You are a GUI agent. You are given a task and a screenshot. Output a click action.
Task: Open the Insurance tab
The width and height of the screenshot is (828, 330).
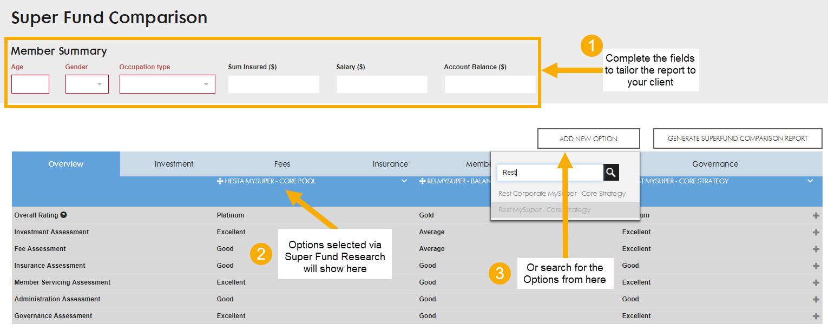[390, 164]
